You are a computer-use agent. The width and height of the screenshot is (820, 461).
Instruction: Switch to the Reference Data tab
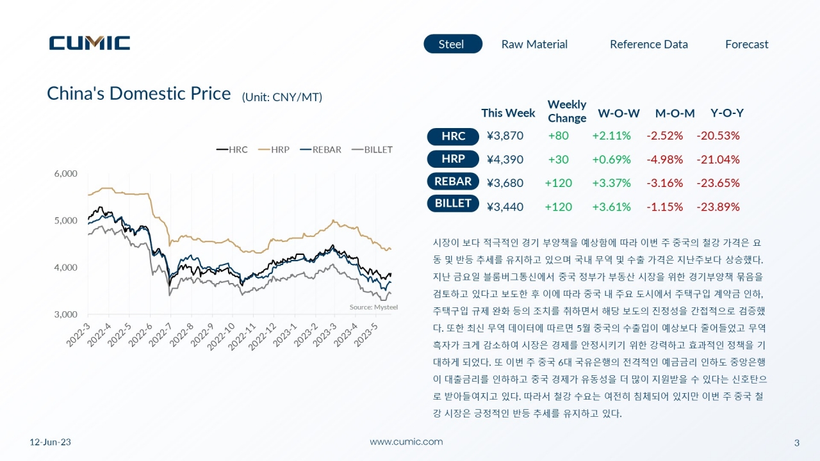(648, 44)
